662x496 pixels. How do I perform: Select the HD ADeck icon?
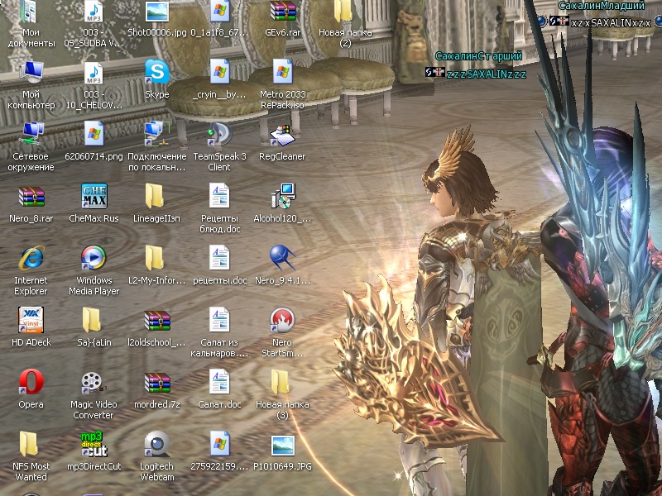tap(31, 320)
